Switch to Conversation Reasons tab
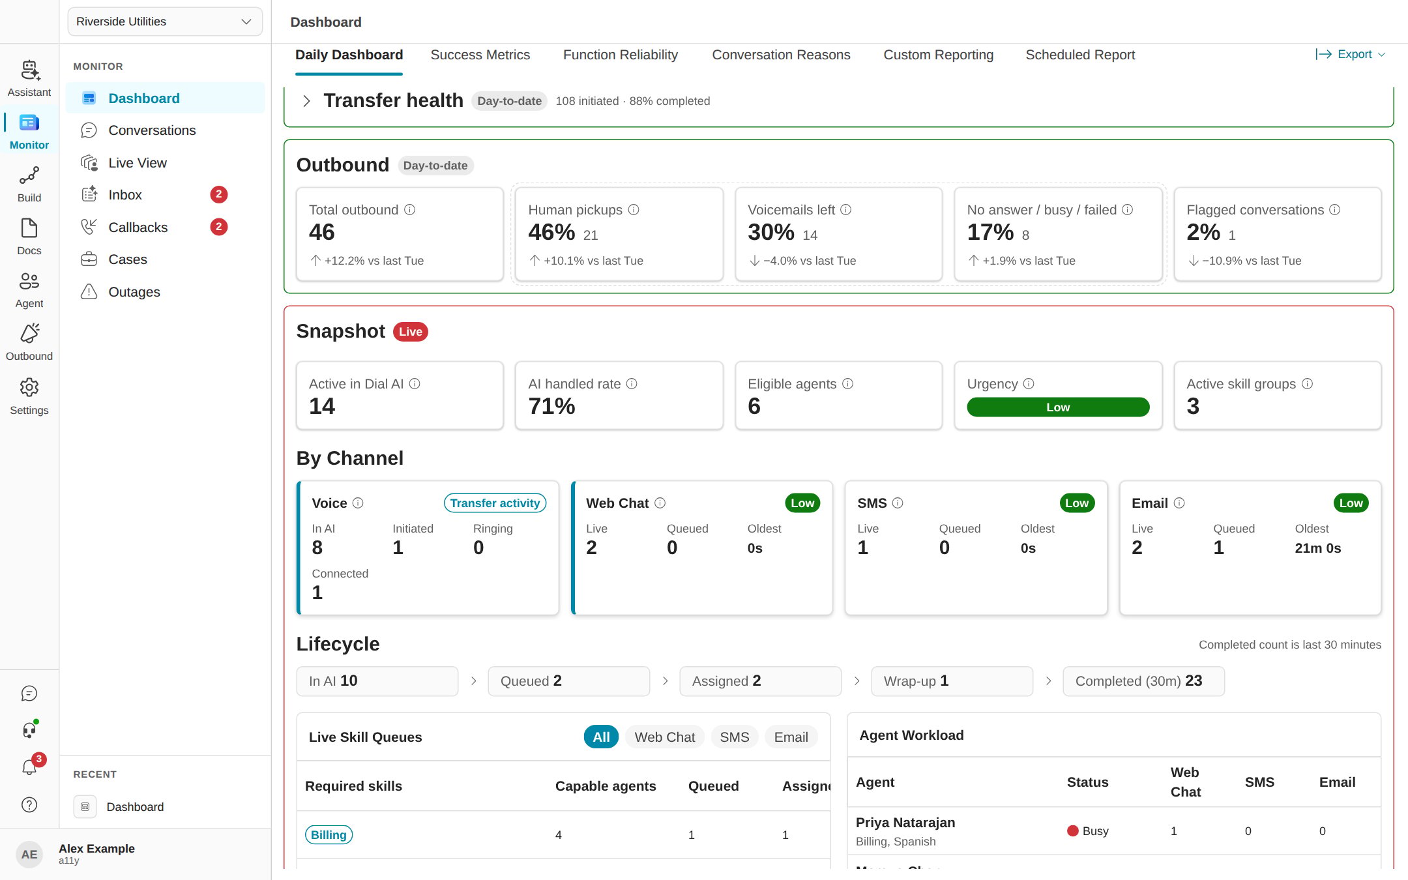1408x880 pixels. click(781, 55)
